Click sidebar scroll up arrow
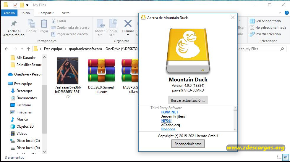Image resolution: width=290 pixels, height=162 pixels. pyautogui.click(x=44, y=57)
